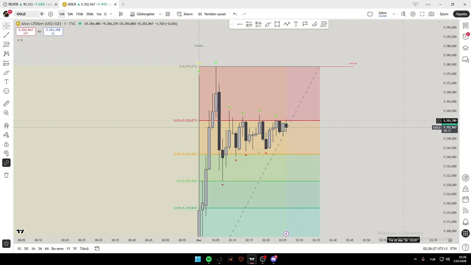471x265 pixels.
Task: Open quick search icon in top bar
Action: click(403, 14)
